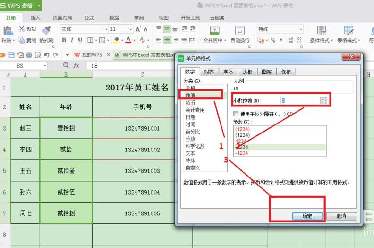374x248 pixels.
Task: Click the formula bar showing 18
Action: [x=131, y=66]
